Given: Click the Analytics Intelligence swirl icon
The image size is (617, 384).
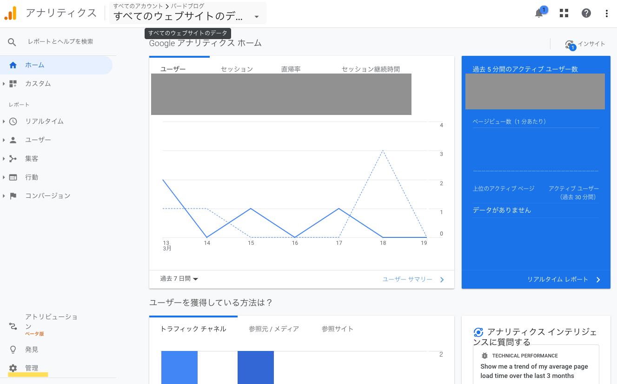Looking at the screenshot, I should pyautogui.click(x=478, y=332).
